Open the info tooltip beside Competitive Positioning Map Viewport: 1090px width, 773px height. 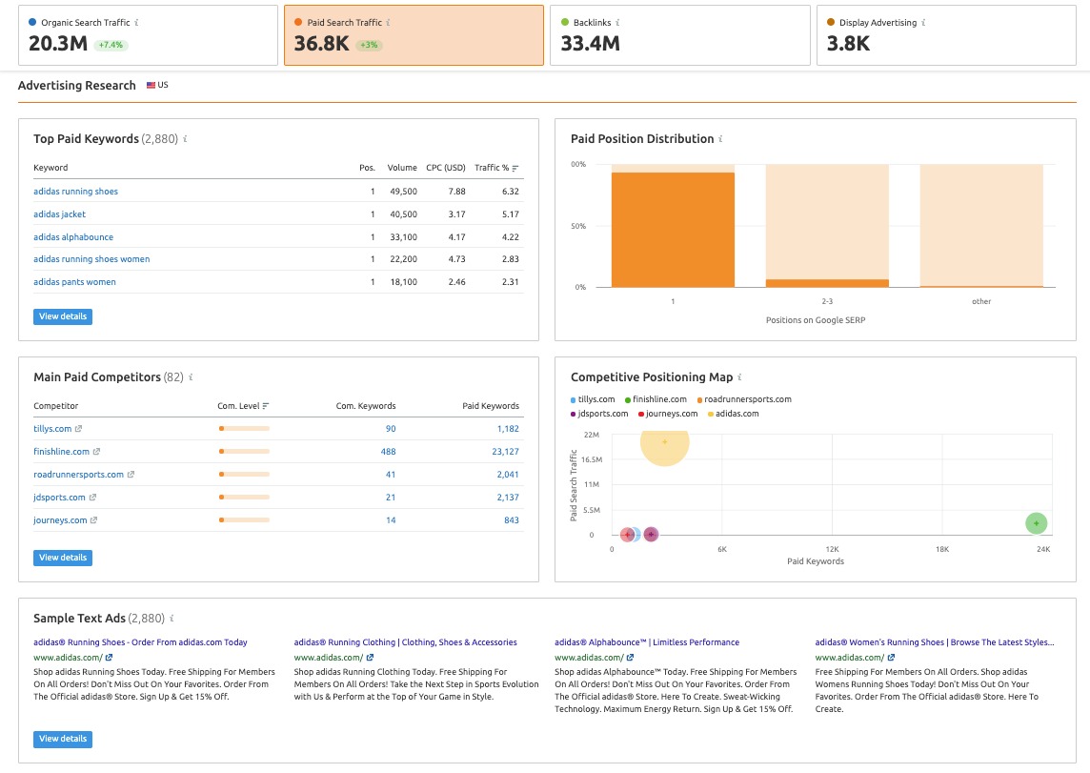pos(739,378)
